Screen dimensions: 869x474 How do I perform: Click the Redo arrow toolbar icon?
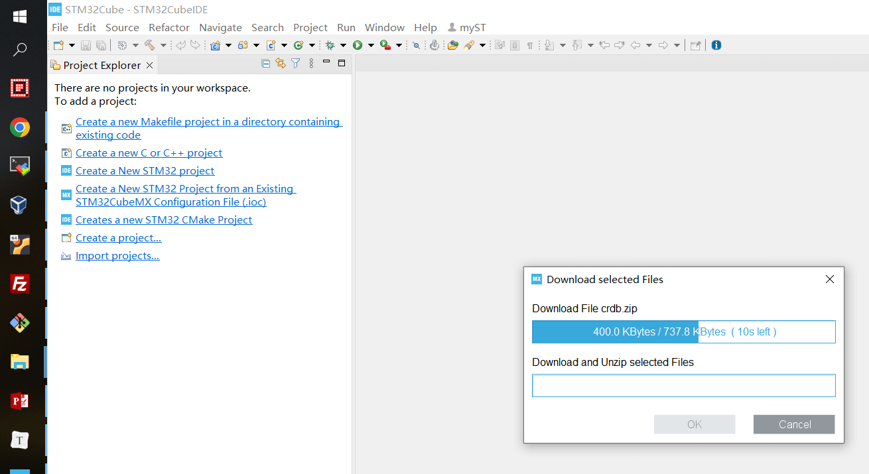coord(195,45)
